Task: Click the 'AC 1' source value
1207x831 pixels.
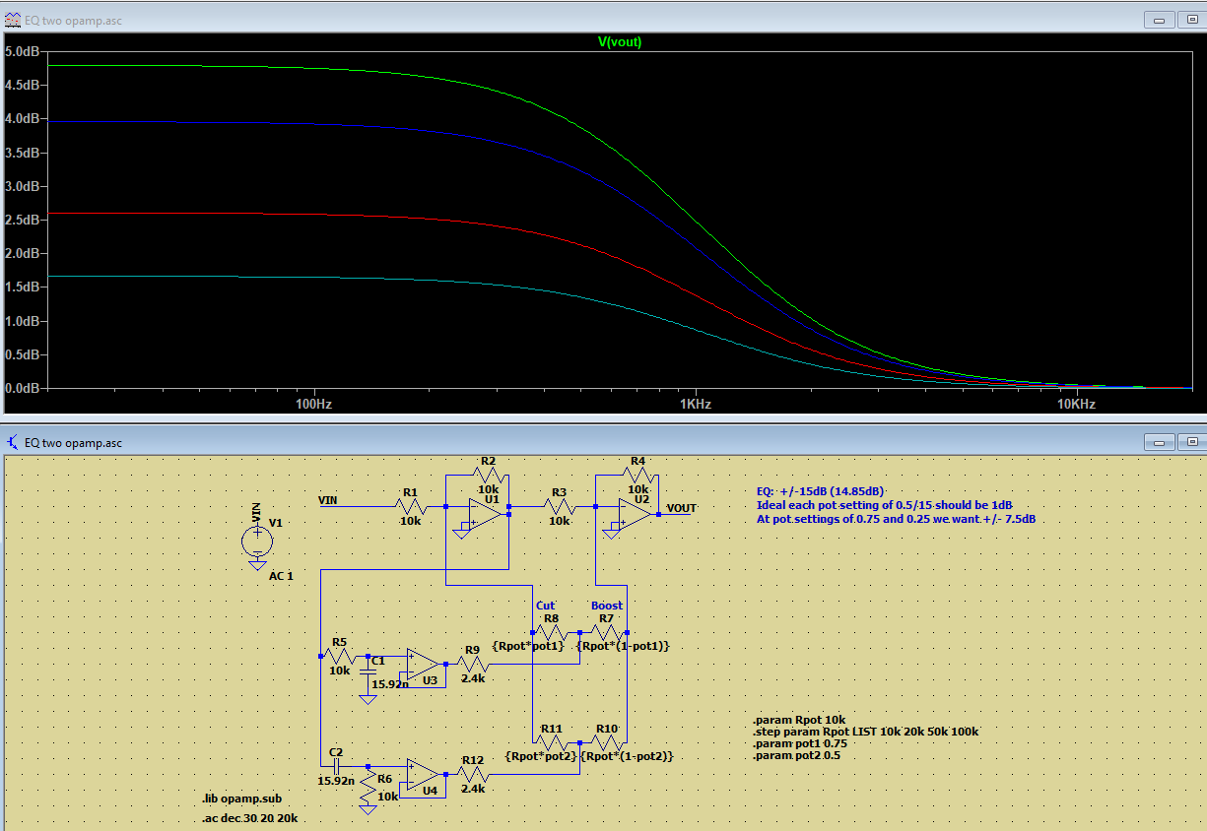Action: point(282,576)
